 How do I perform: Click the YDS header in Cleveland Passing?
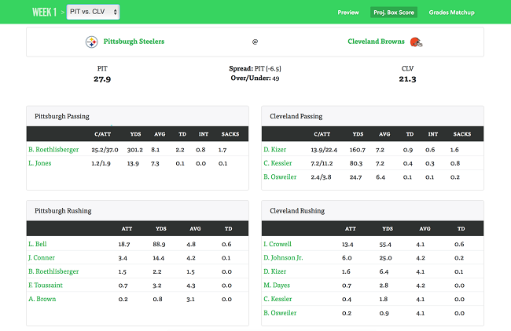tap(358, 134)
